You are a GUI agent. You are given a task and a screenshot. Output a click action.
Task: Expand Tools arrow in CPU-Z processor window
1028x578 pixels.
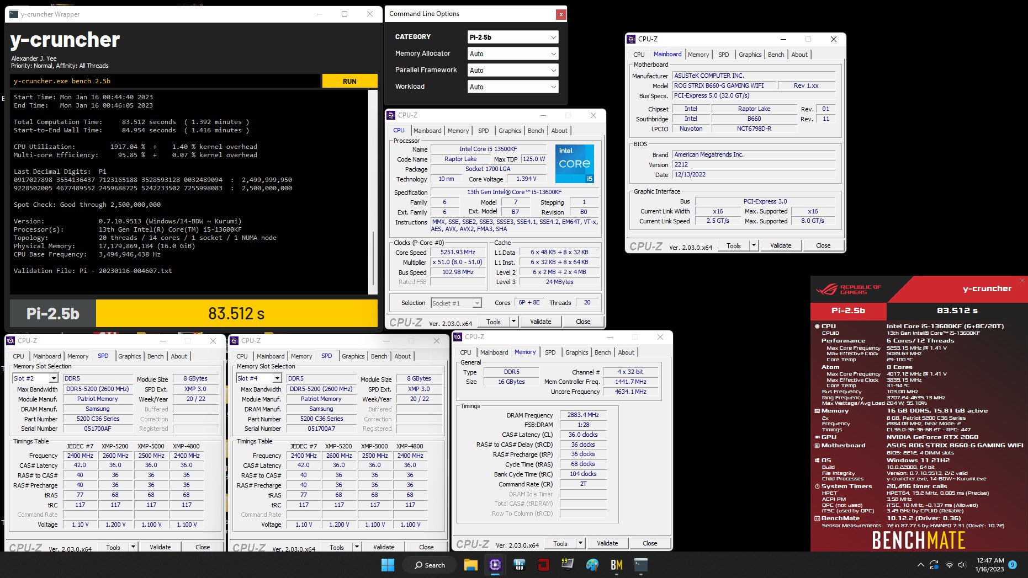[513, 322]
